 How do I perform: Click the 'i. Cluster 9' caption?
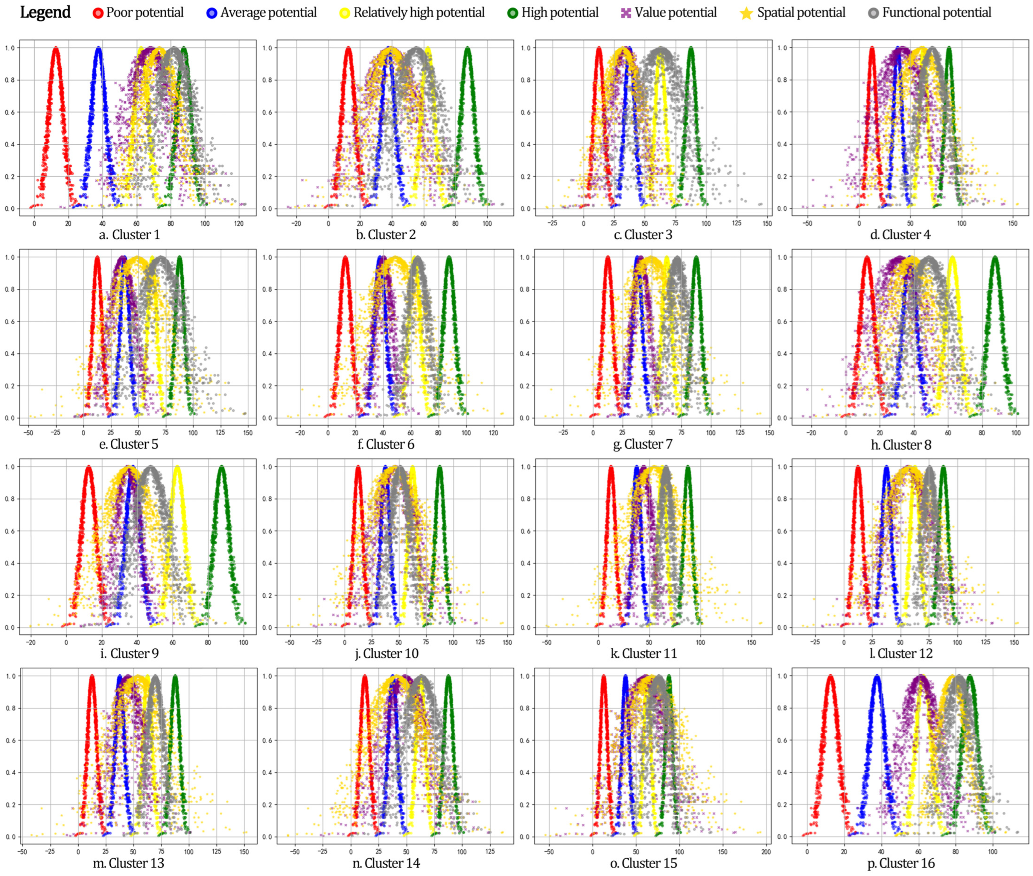[130, 654]
